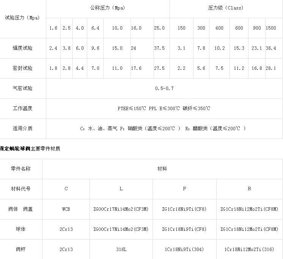The image size is (283, 259).
Task: Click the 固定蜗轮球阀 bold heading text
Action: point(15,148)
